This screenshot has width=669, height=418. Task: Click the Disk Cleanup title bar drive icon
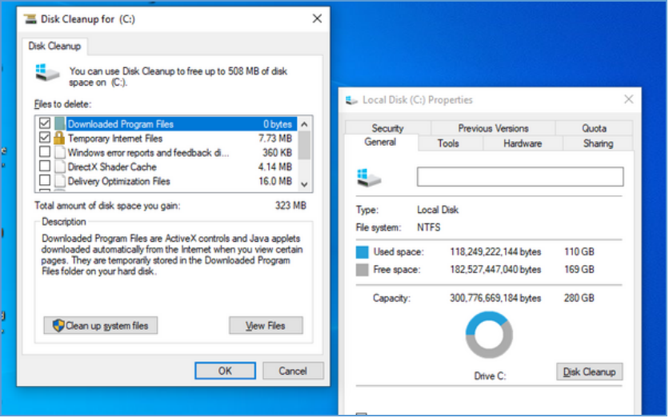30,18
